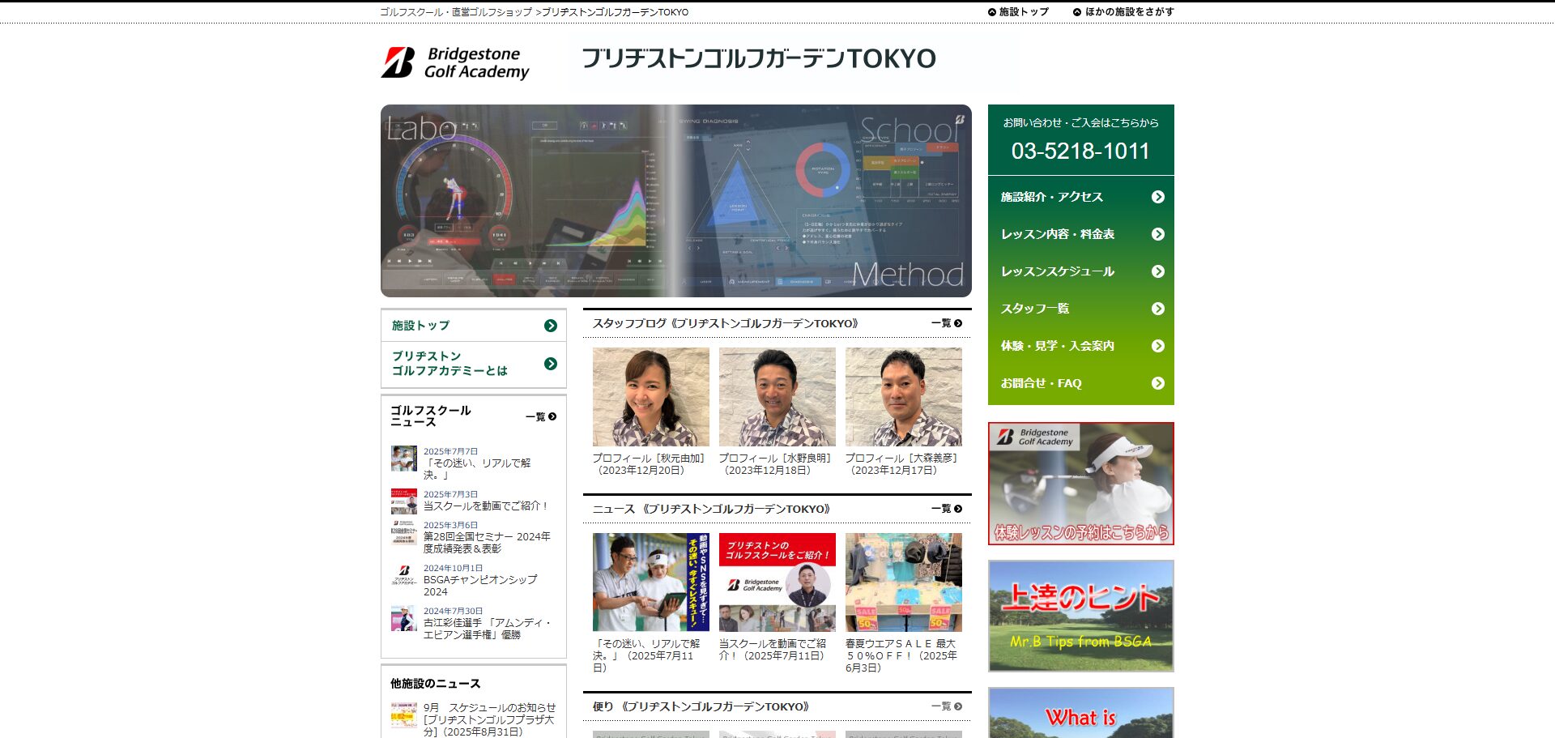The width and height of the screenshot is (1555, 738).
Task: Expand the ゴルフスクールニュース 一覧 list
Action: [540, 416]
